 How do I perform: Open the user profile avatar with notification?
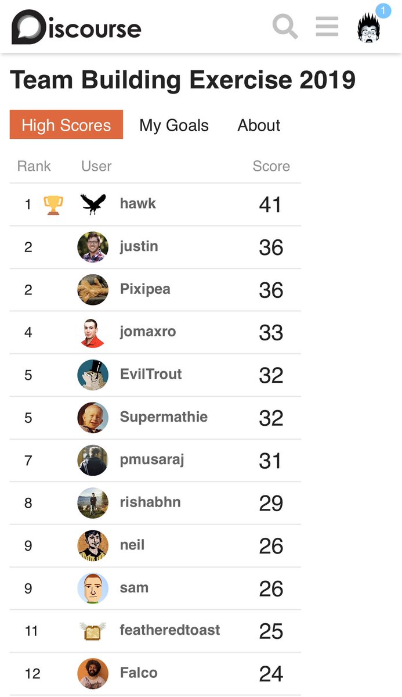370,27
